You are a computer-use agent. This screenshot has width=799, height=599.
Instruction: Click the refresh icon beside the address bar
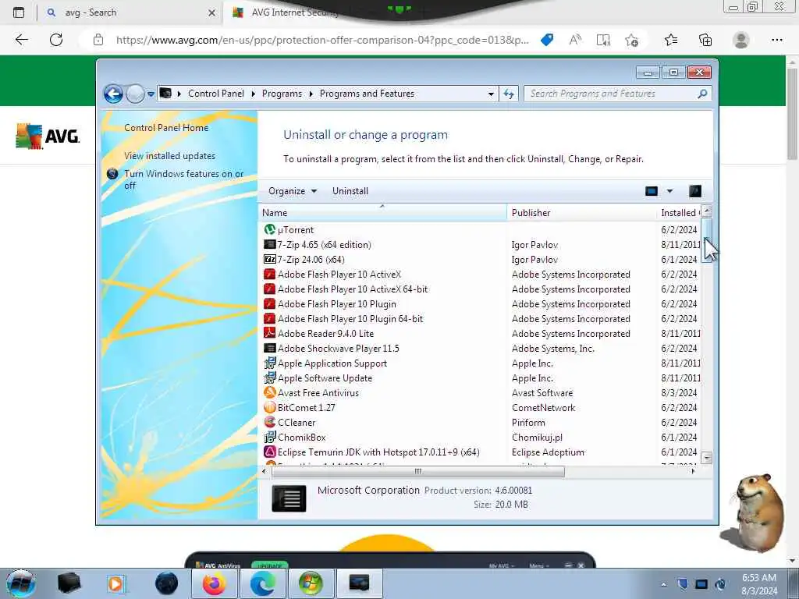(509, 94)
